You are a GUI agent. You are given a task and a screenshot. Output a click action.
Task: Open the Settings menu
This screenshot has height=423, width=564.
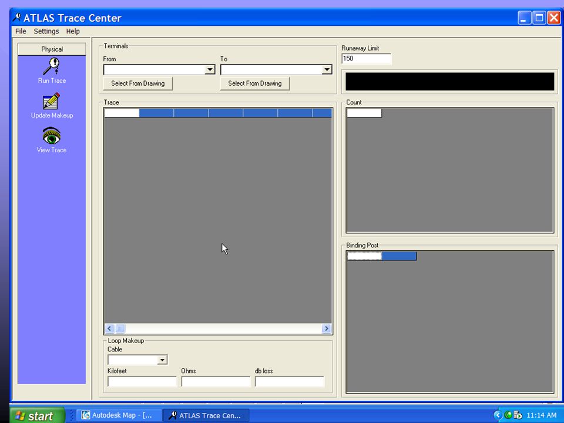[x=46, y=31]
